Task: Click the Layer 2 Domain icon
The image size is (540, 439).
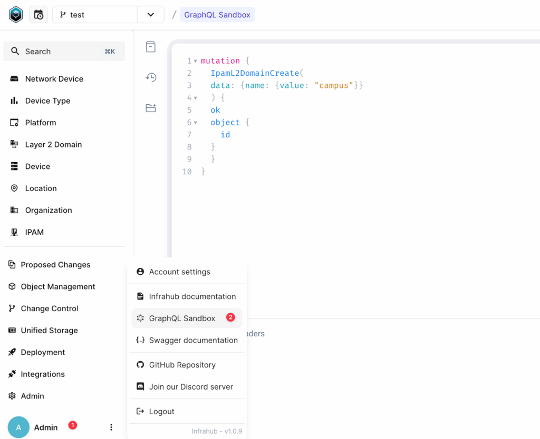Action: (x=14, y=144)
